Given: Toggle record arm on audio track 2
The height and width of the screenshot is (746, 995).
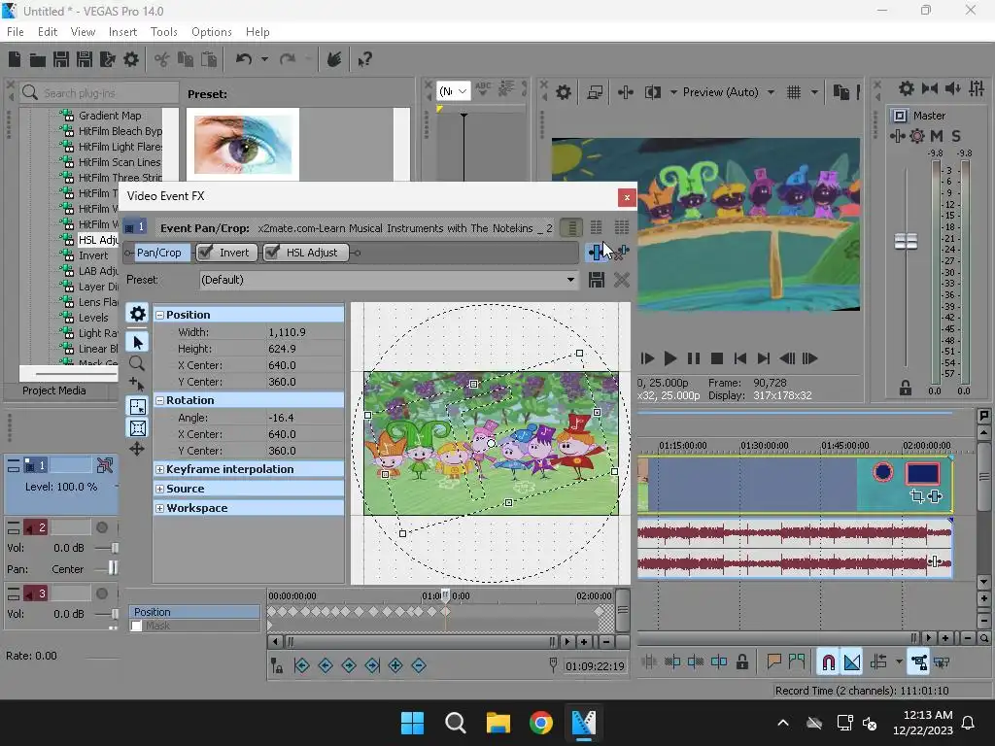Looking at the screenshot, I should [x=101, y=527].
